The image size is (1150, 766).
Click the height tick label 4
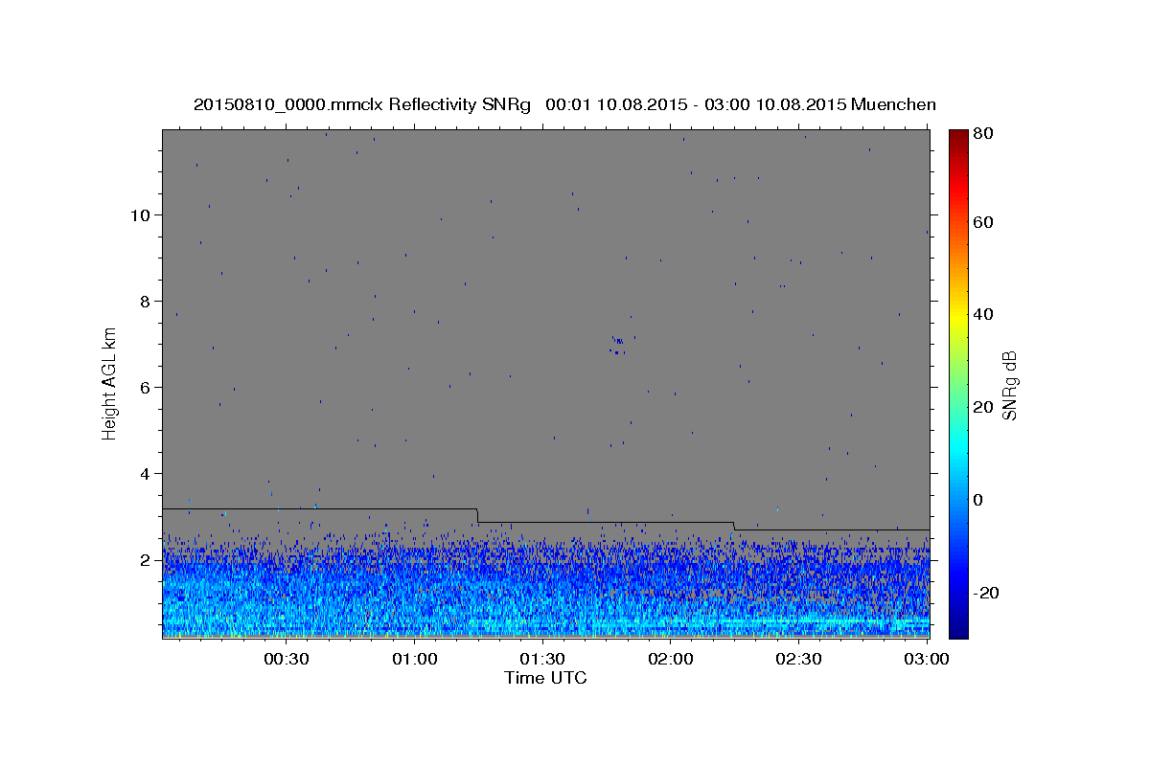coord(147,473)
